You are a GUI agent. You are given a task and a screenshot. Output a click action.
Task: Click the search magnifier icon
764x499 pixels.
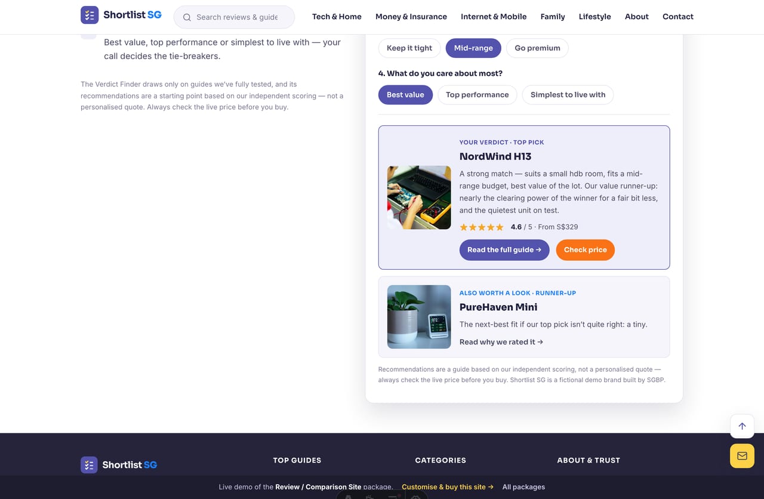coord(187,17)
